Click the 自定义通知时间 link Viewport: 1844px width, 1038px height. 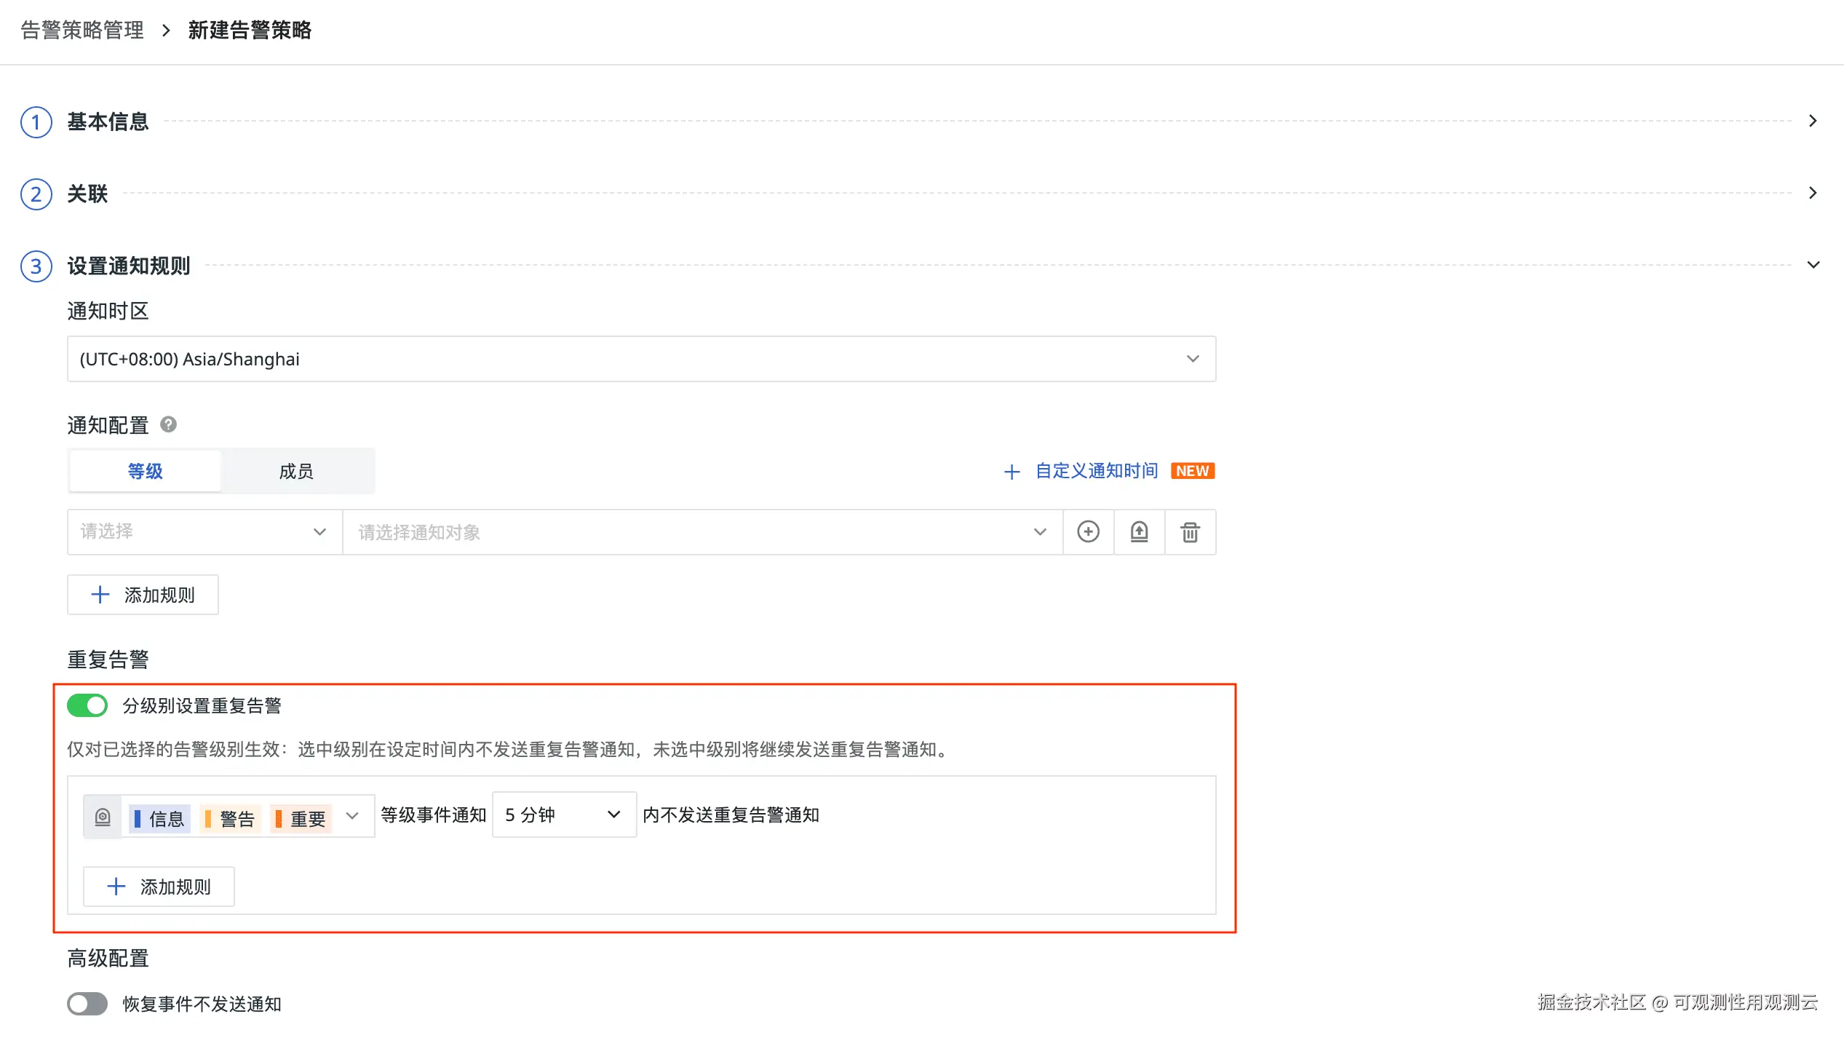click(1095, 471)
